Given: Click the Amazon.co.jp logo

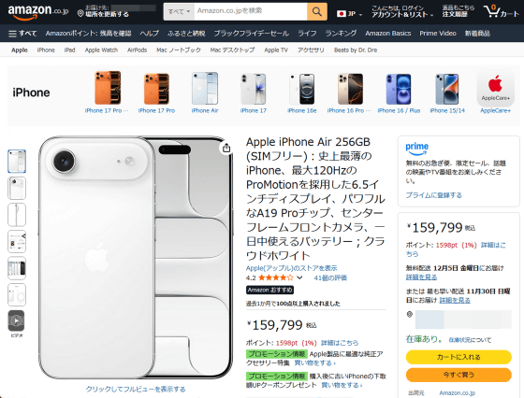Looking at the screenshot, I should coord(38,11).
